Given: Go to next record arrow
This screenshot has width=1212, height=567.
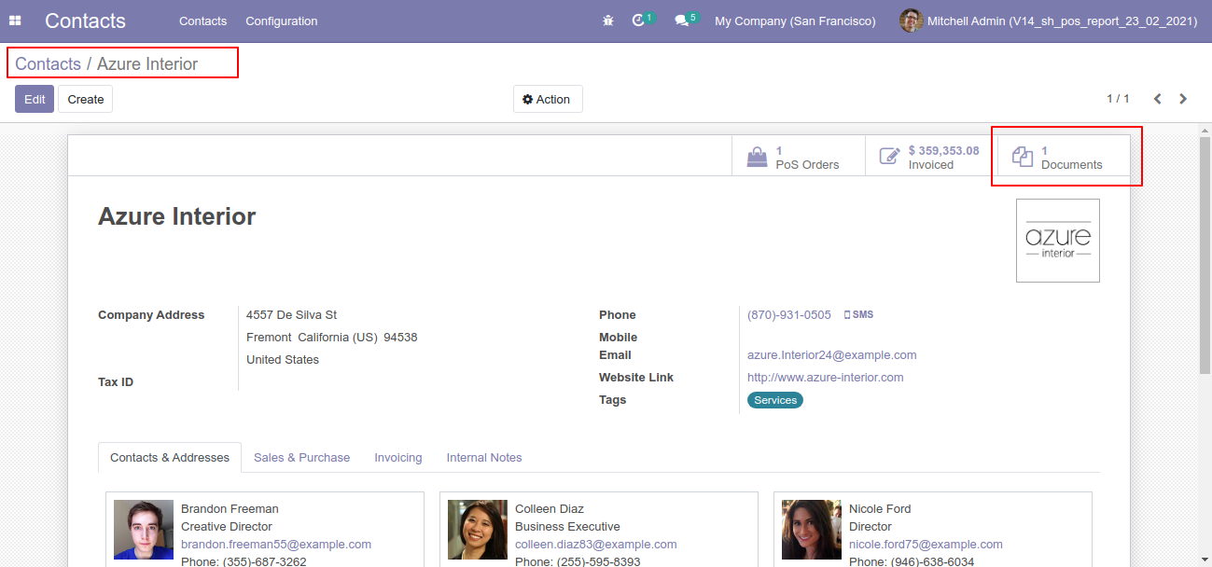Looking at the screenshot, I should (x=1183, y=99).
